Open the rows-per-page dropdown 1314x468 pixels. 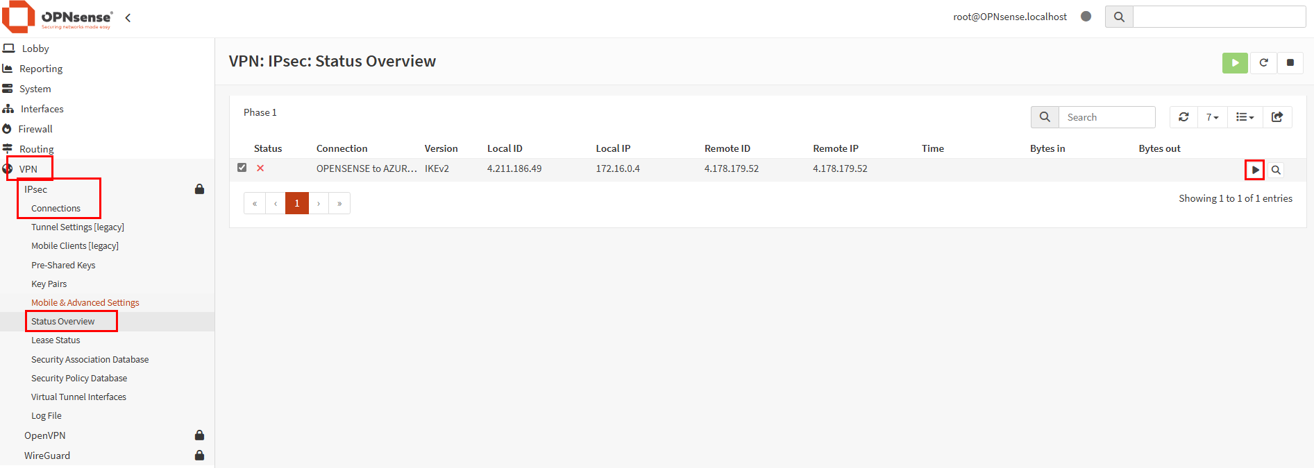tap(1212, 117)
